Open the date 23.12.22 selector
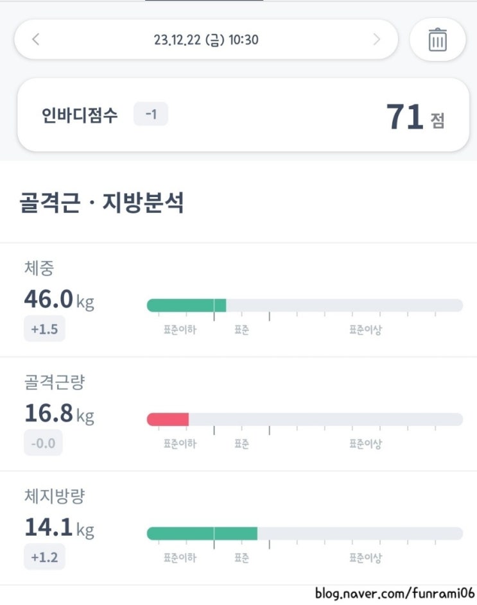The height and width of the screenshot is (605, 477). (206, 39)
